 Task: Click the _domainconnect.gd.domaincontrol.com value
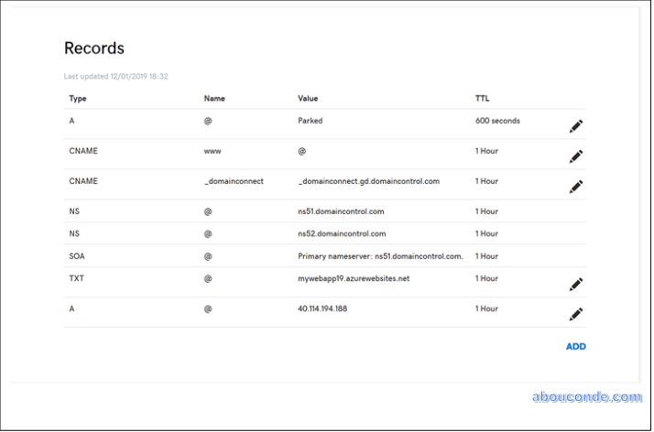click(368, 181)
